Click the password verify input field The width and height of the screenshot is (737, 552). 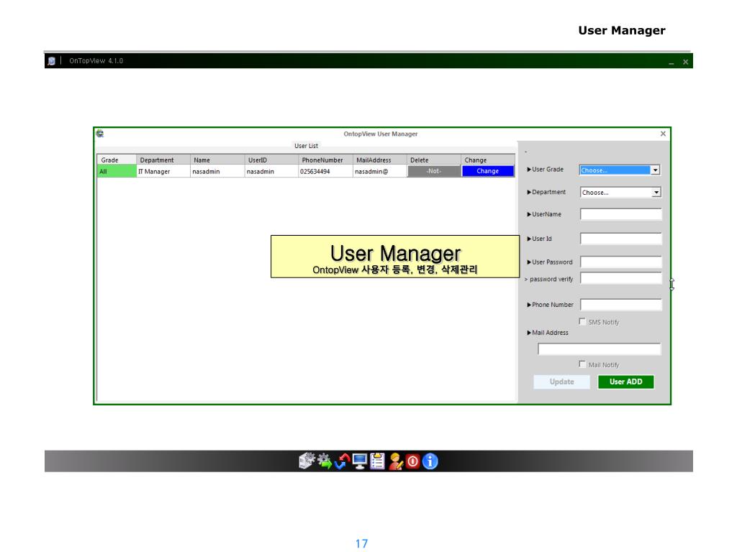[620, 278]
